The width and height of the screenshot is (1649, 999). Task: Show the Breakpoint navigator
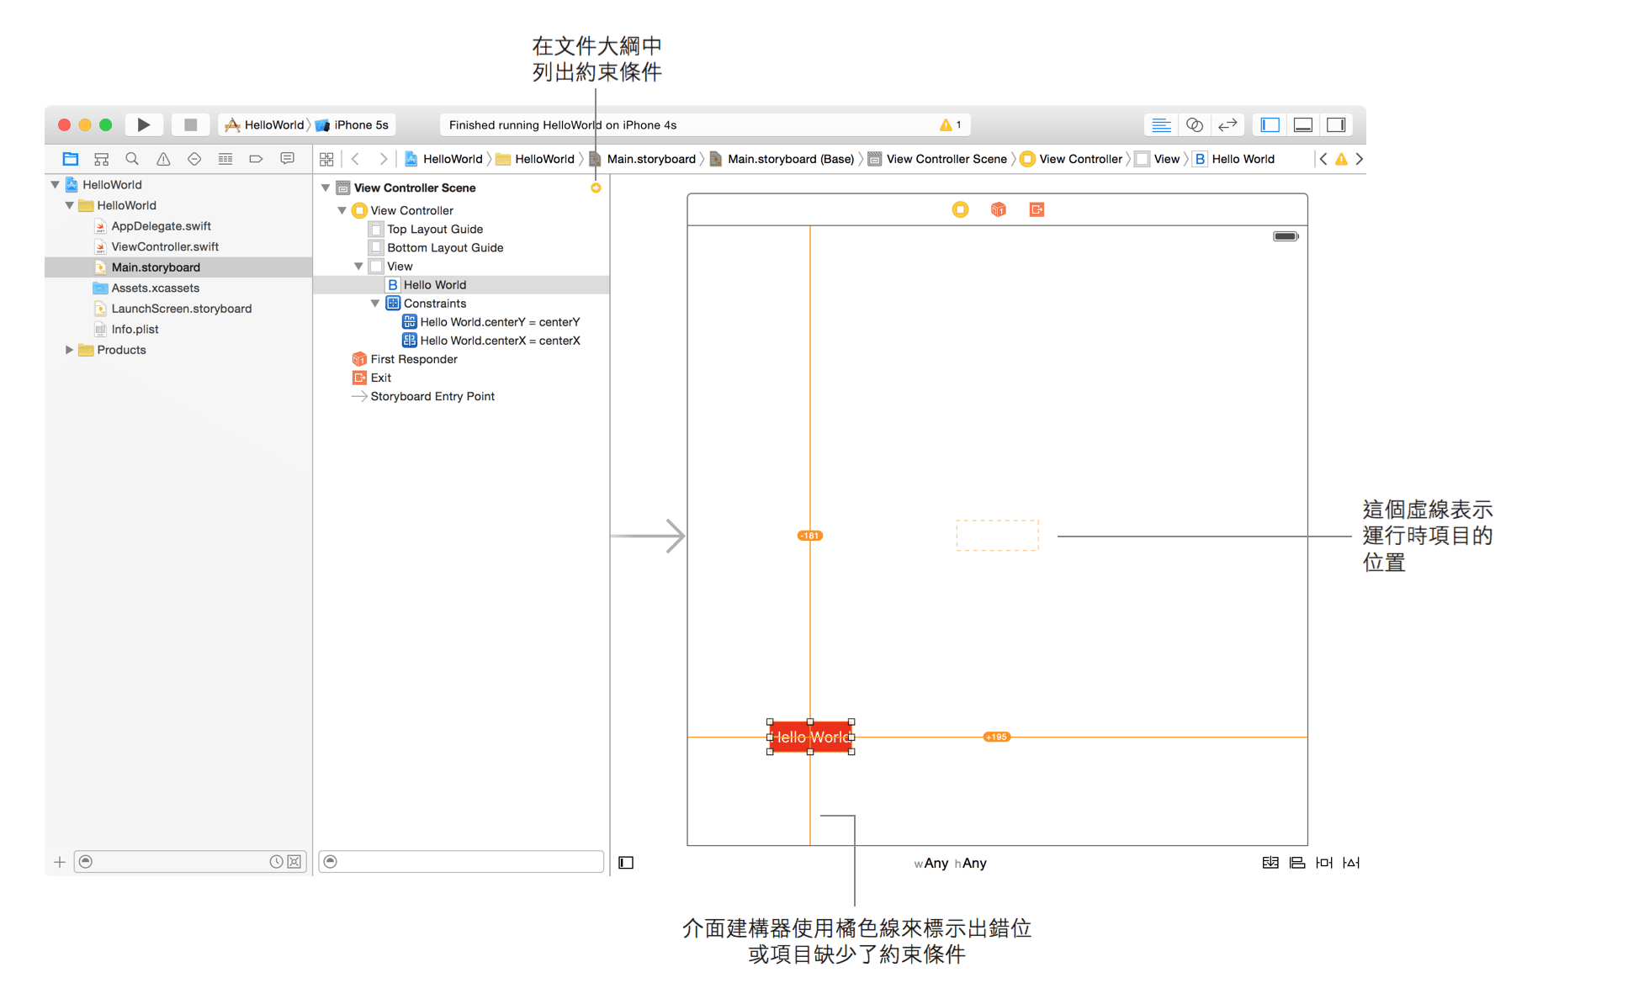pyautogui.click(x=256, y=159)
